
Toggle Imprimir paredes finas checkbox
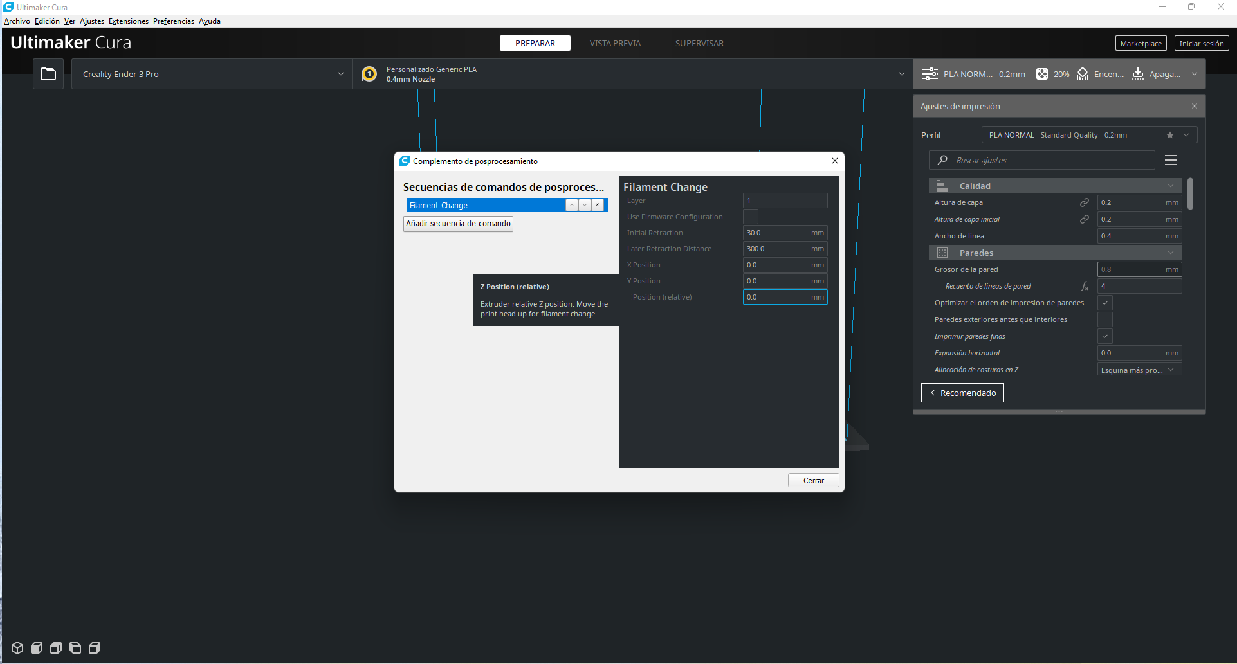[1105, 336]
